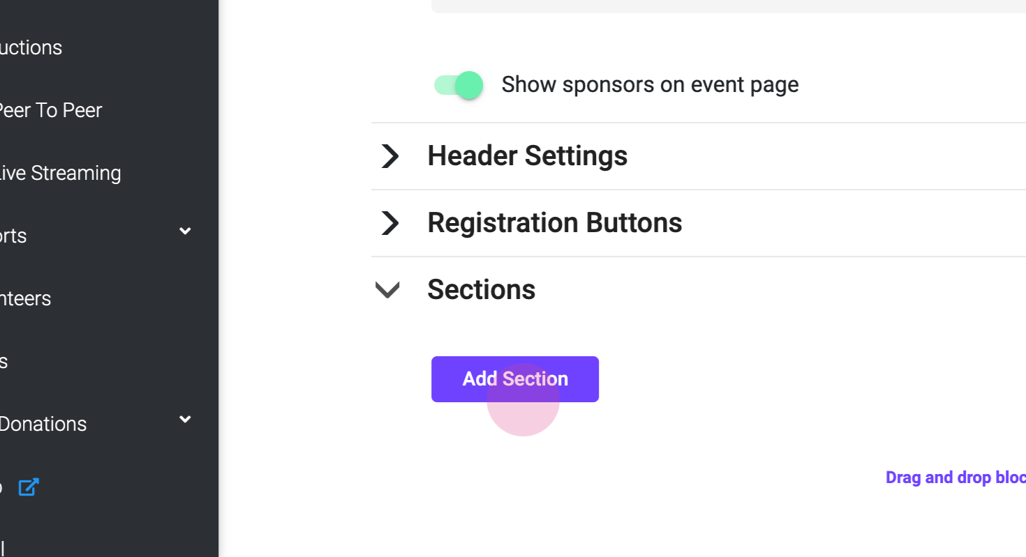1026x557 pixels.
Task: Expand the Reports submenu arrow in sidebar
Action: (185, 231)
